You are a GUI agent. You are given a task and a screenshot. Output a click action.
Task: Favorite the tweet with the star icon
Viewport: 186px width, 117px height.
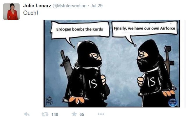(x=74, y=114)
